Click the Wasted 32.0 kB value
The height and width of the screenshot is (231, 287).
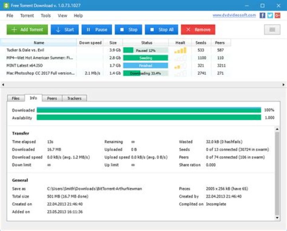(224, 142)
